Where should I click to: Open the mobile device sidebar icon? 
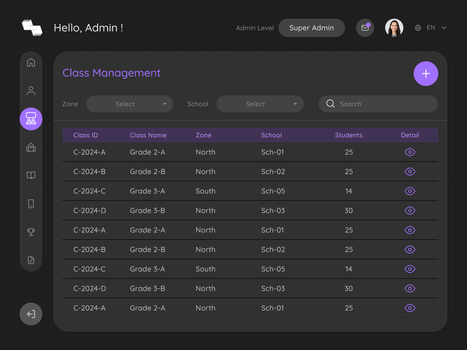(31, 204)
